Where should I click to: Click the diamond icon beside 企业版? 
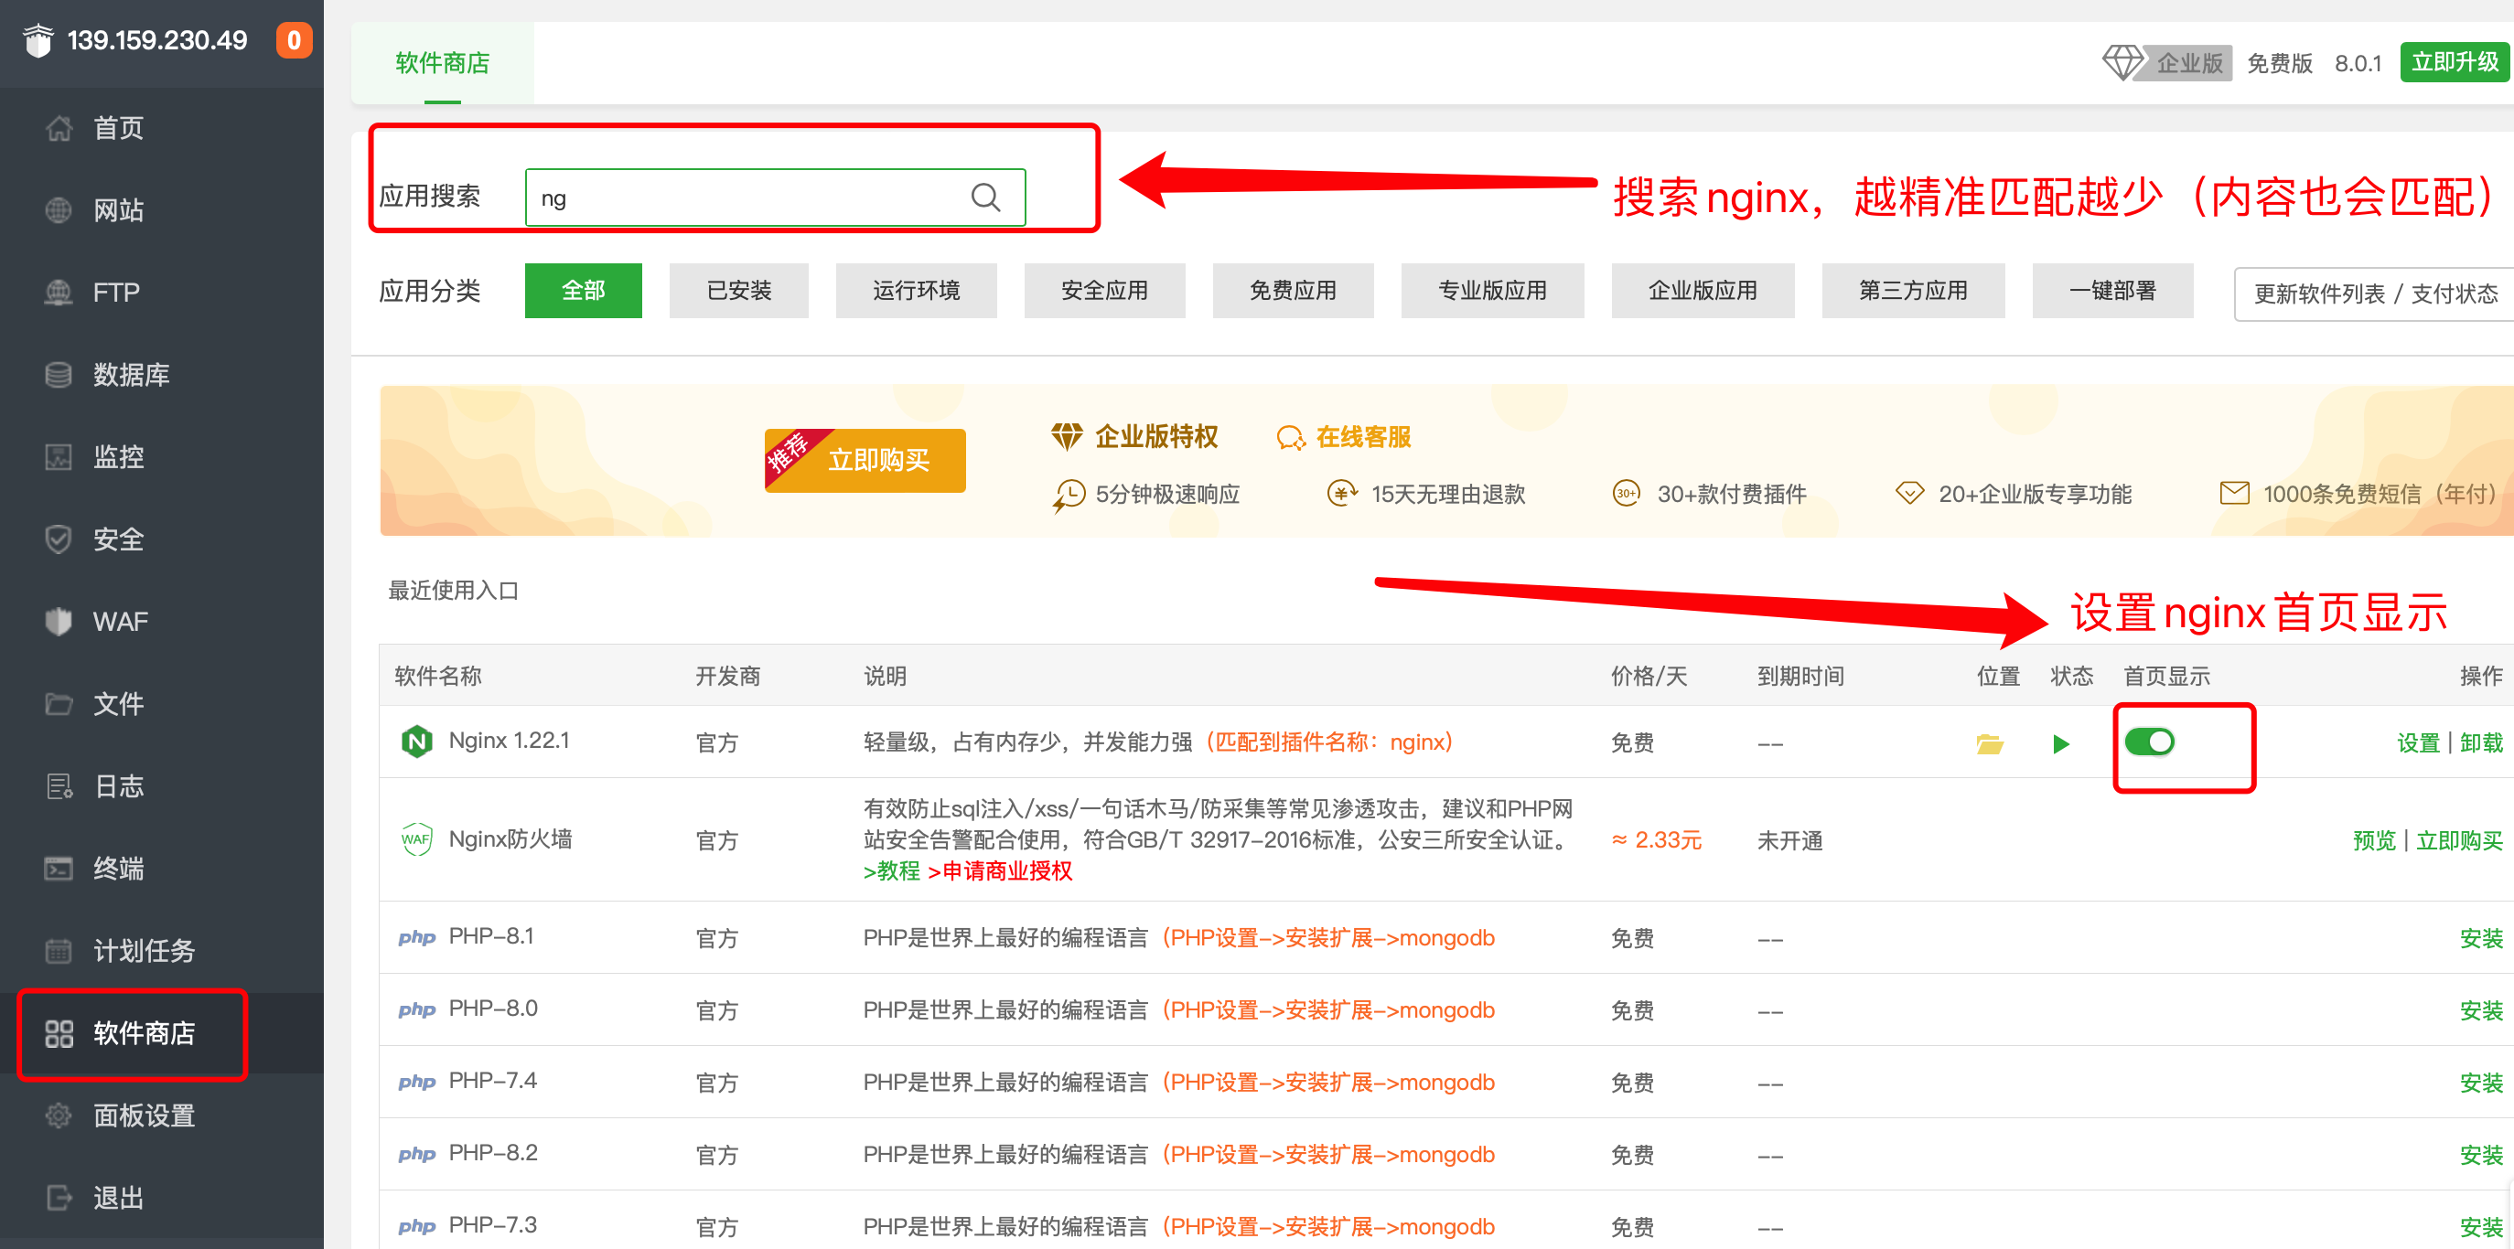point(2122,62)
